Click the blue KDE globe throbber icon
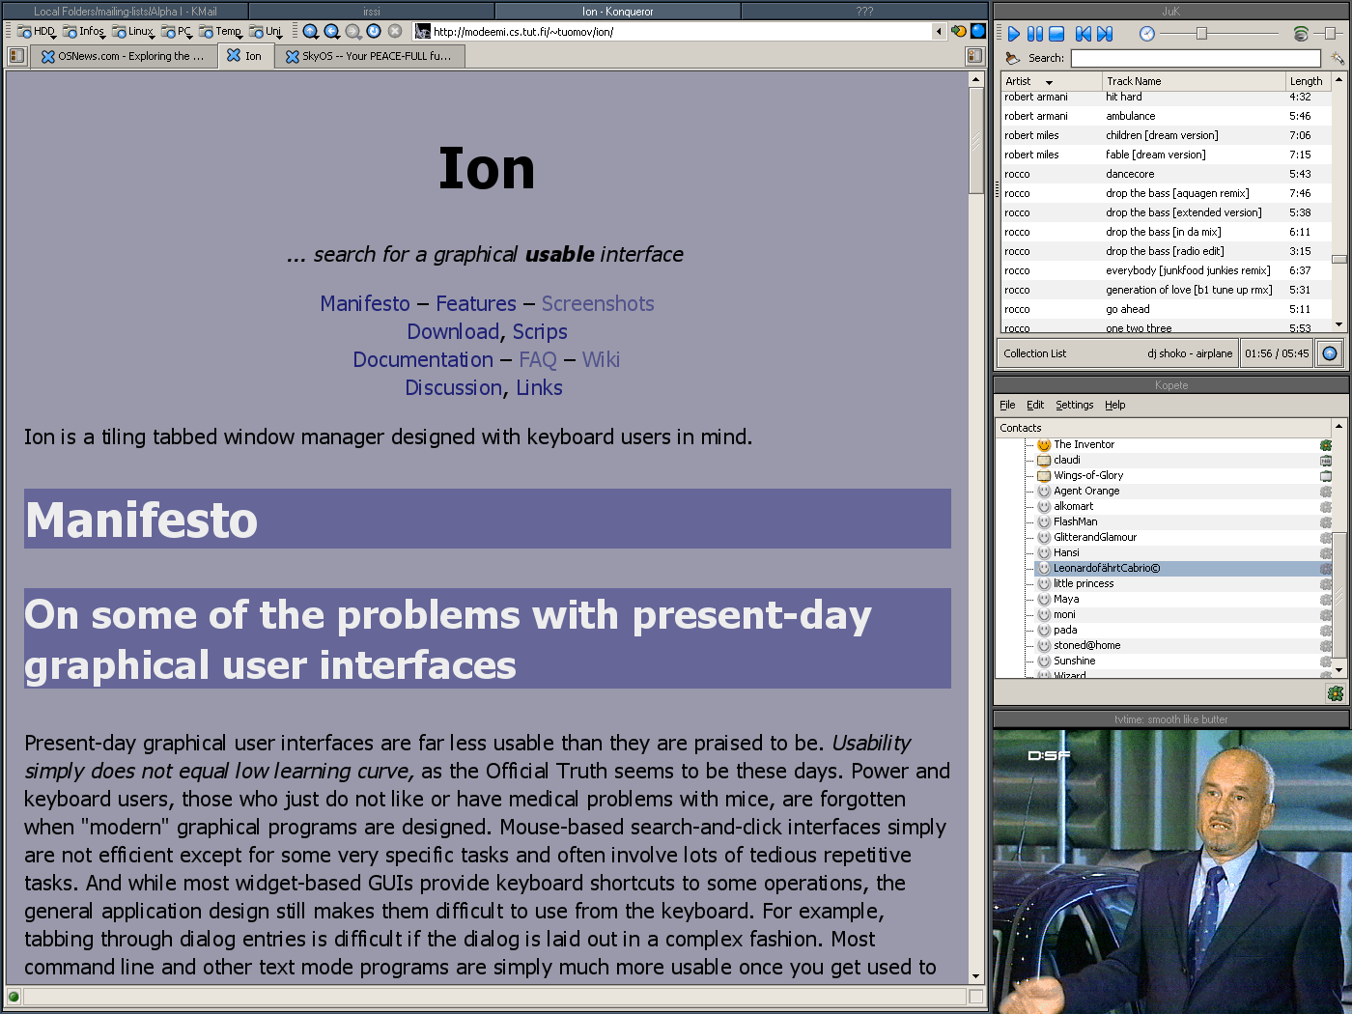 pos(978,31)
